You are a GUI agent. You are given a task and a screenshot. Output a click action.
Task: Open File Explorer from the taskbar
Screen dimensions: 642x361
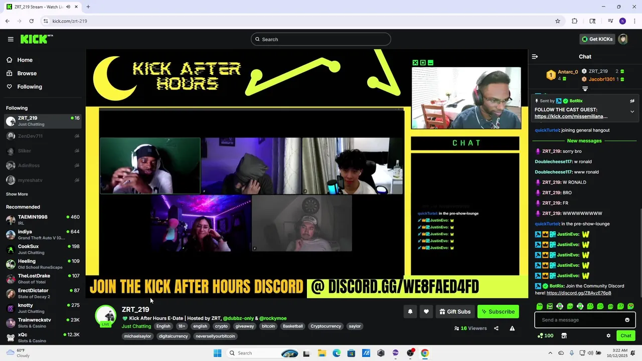tap(322, 353)
